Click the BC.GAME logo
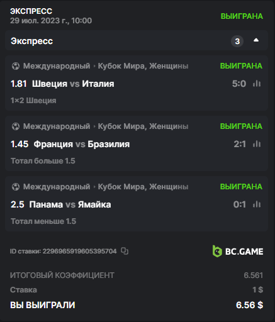 pyautogui.click(x=238, y=251)
